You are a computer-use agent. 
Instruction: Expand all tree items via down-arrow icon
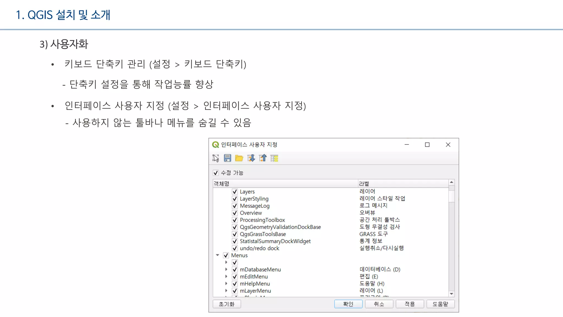[x=251, y=158]
